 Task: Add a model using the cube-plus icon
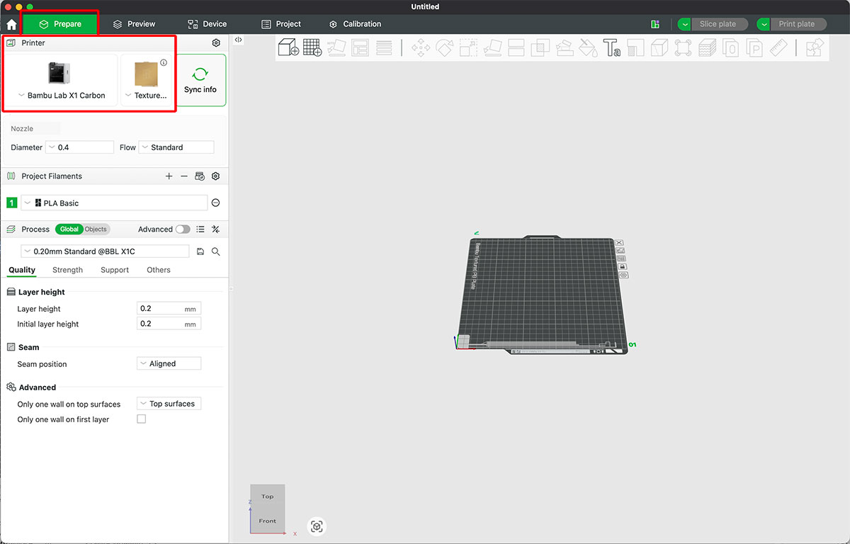click(x=288, y=47)
